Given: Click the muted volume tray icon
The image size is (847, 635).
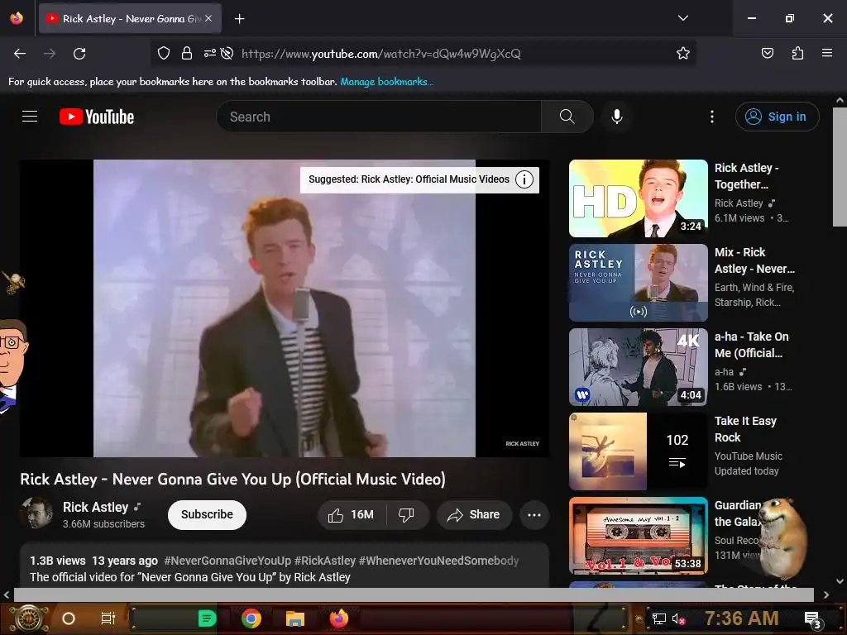Looking at the screenshot, I should (x=678, y=618).
